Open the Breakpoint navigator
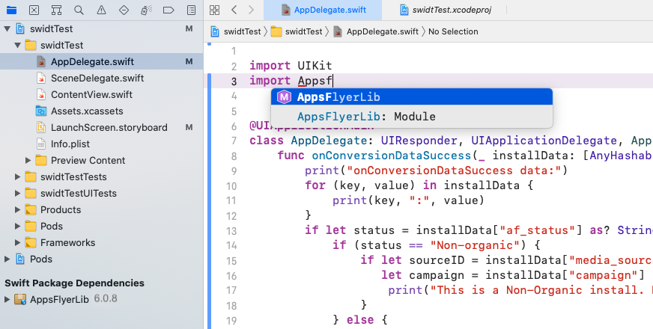The width and height of the screenshot is (653, 329). [168, 10]
